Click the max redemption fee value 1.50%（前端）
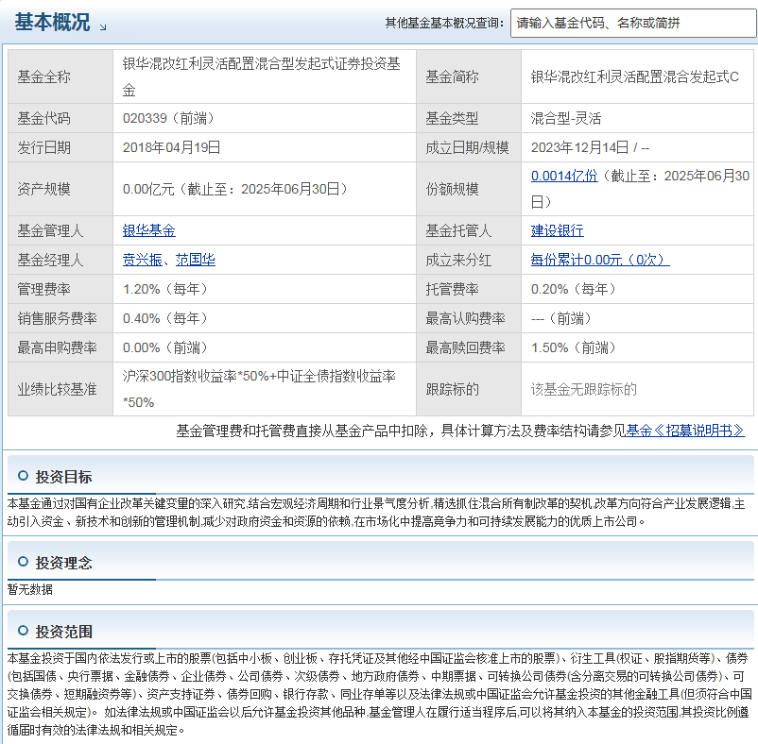 tap(574, 347)
